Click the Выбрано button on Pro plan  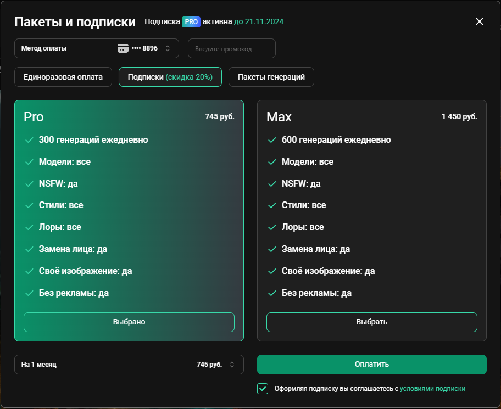point(129,322)
